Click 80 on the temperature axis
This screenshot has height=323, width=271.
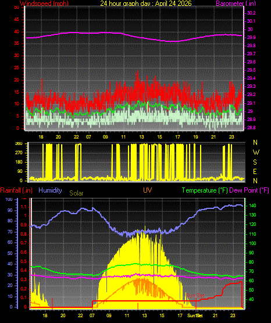point(251,262)
